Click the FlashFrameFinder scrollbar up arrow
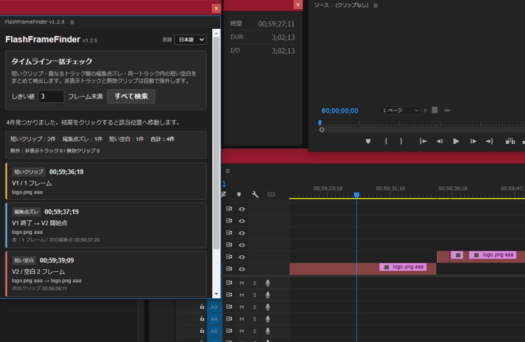 pyautogui.click(x=216, y=33)
